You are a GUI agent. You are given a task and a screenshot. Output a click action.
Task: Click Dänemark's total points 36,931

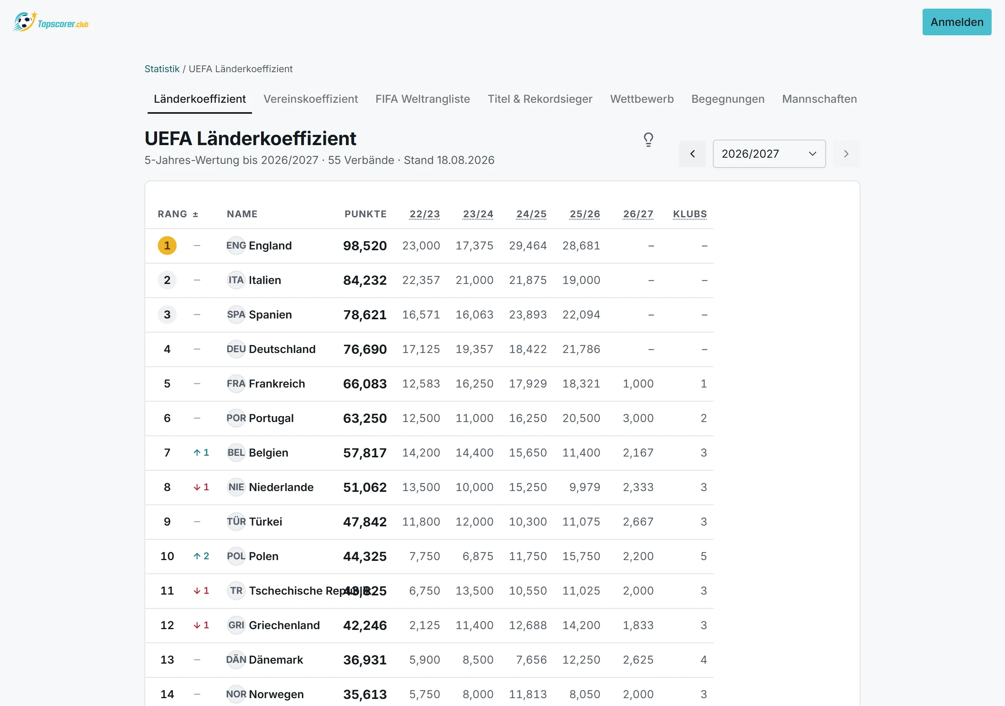pos(365,661)
